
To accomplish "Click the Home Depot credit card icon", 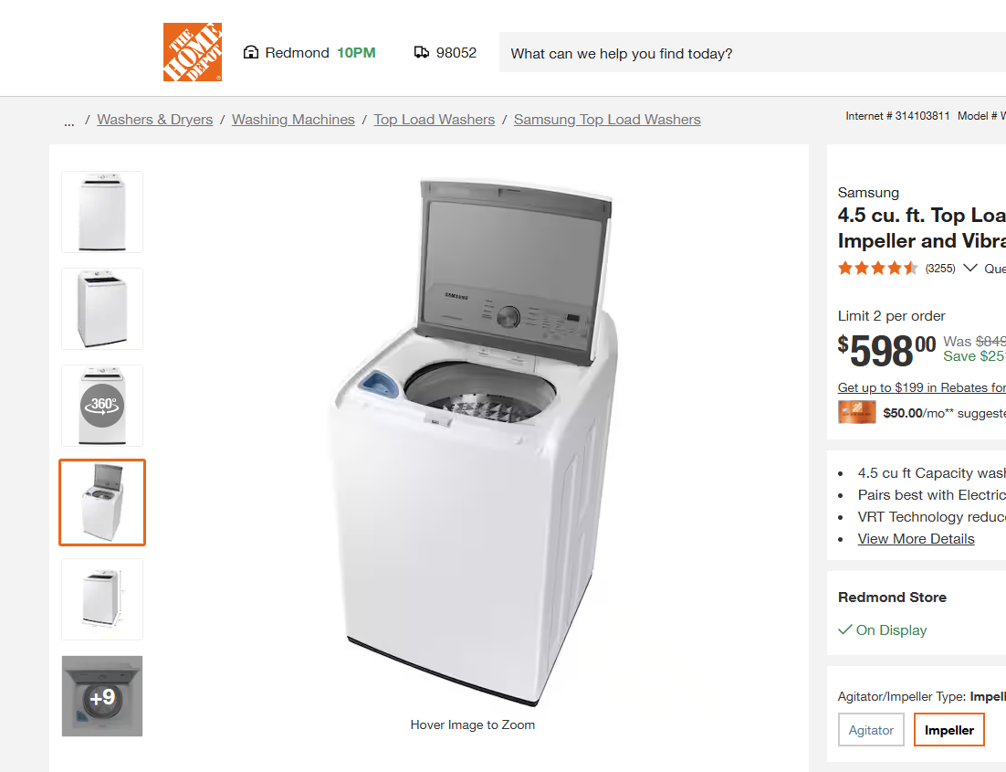I will pyautogui.click(x=856, y=412).
